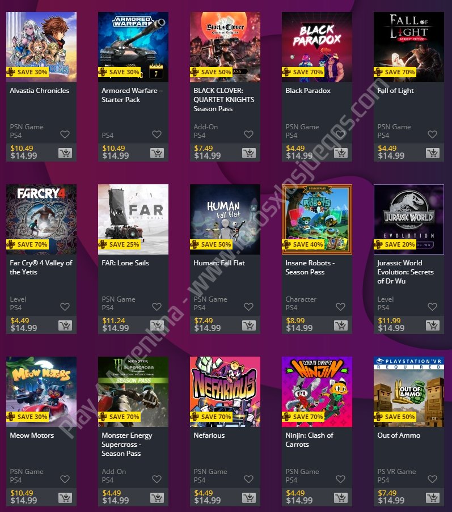The width and height of the screenshot is (452, 512).
Task: Favorite Far Cry 4 Valley of the Yetis
Action: [x=65, y=307]
